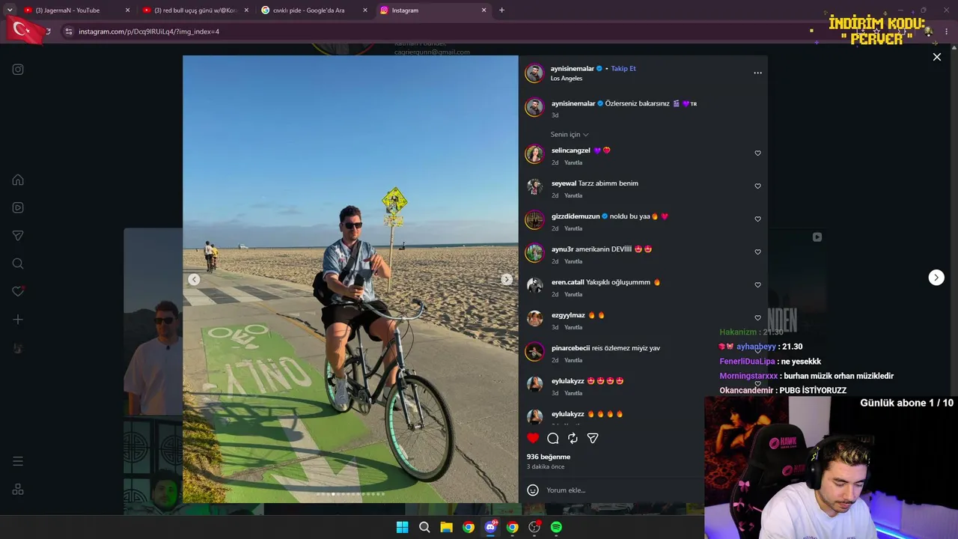Image resolution: width=958 pixels, height=539 pixels.
Task: Show the next photo in the carousel
Action: (x=507, y=279)
